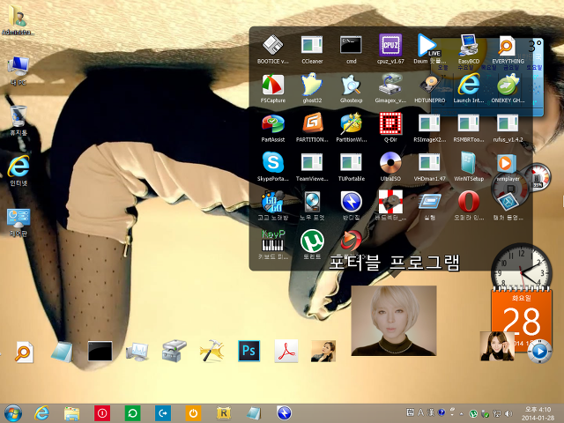The height and width of the screenshot is (423, 564).
Task: Open the hard disk magnifier icon in panel
Action: click(x=312, y=202)
